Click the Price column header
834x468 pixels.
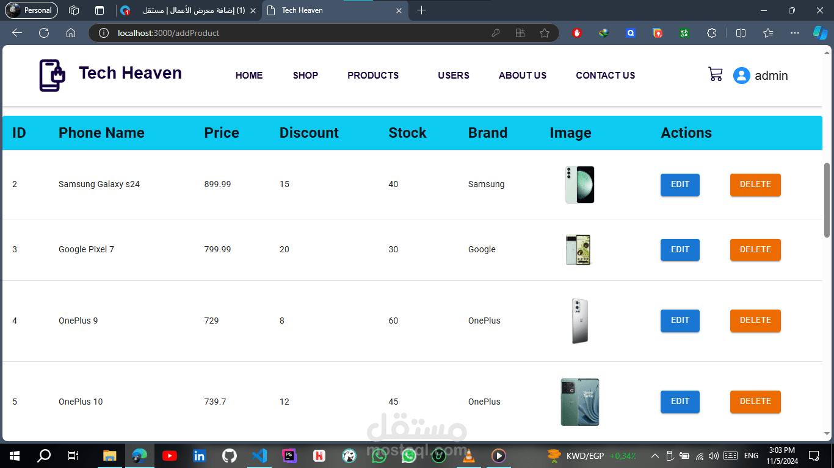(x=222, y=133)
